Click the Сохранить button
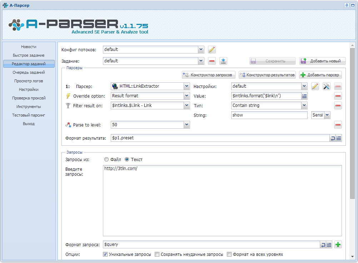The height and width of the screenshot is (263, 358). (x=273, y=61)
